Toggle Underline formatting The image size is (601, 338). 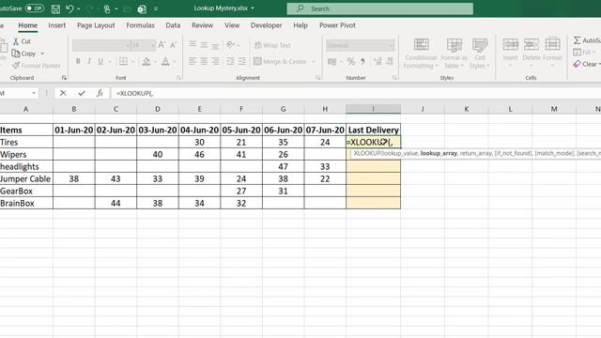pyautogui.click(x=100, y=61)
